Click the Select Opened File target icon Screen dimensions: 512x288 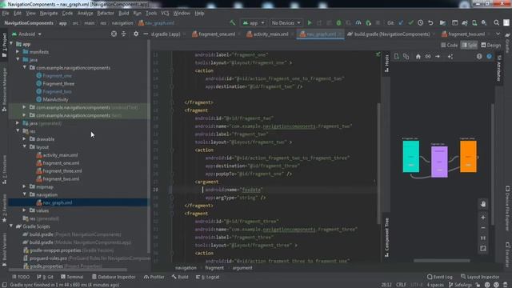[x=114, y=34]
